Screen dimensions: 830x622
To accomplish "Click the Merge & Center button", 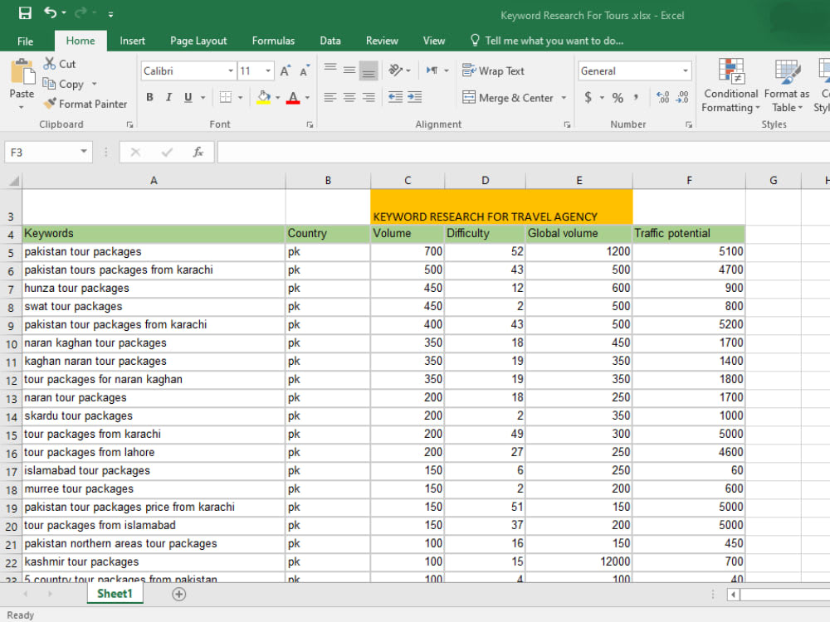I will pyautogui.click(x=508, y=98).
